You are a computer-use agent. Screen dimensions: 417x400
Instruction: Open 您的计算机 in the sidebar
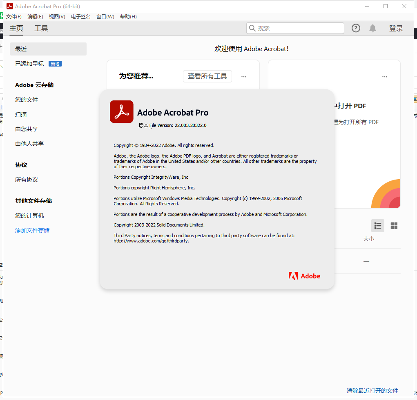pyautogui.click(x=29, y=216)
